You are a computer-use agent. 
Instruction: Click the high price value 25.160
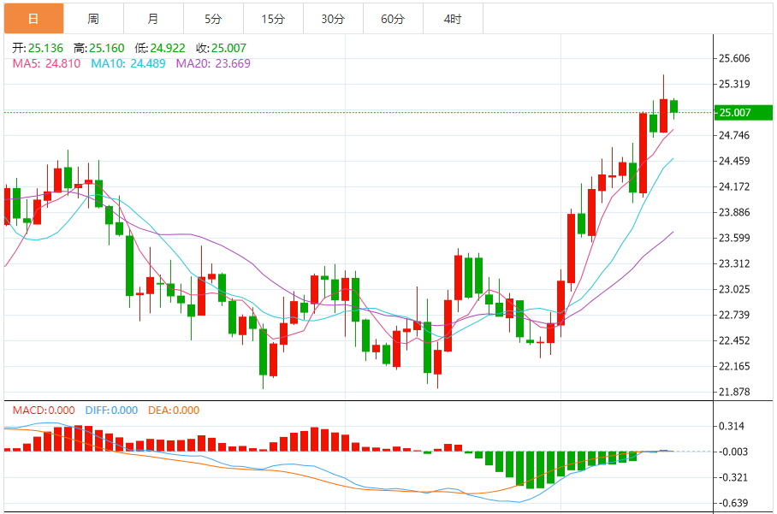[107, 48]
